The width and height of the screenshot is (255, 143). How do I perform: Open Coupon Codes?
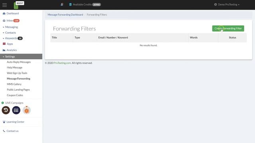(x=15, y=95)
